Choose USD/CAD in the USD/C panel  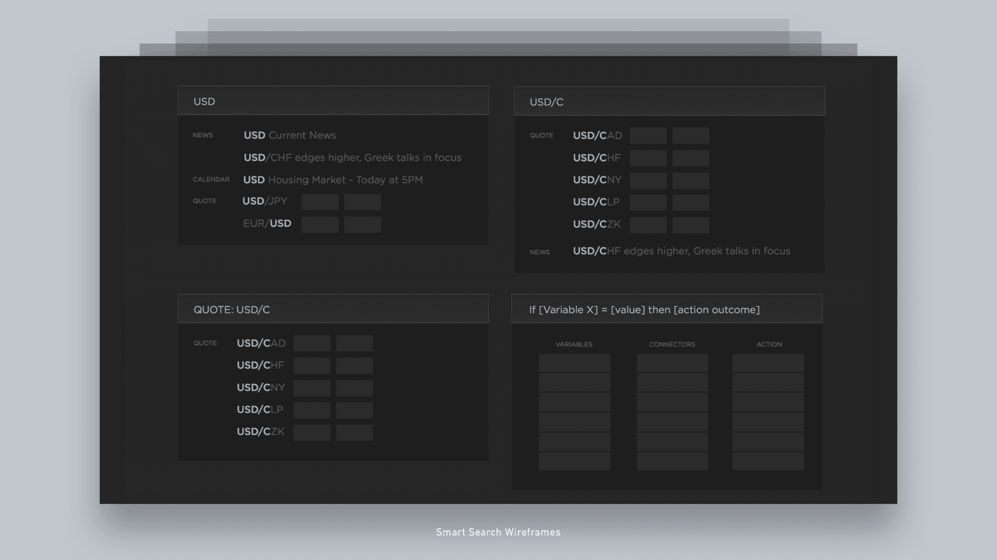tap(597, 136)
